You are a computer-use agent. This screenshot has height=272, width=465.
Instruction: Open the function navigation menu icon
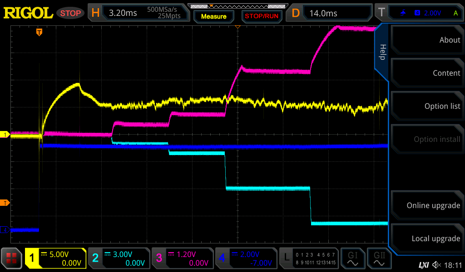pos(12,258)
